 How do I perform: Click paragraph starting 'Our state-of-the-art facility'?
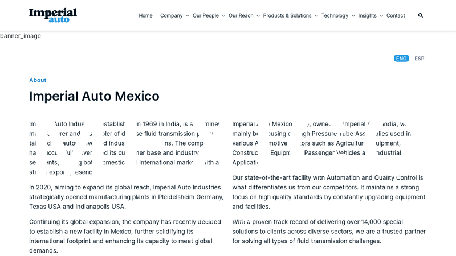329,192
